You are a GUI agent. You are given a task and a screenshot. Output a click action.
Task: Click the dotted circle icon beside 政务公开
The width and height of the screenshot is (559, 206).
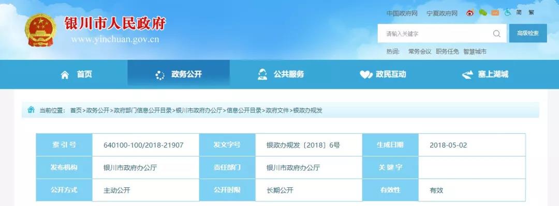(x=160, y=75)
